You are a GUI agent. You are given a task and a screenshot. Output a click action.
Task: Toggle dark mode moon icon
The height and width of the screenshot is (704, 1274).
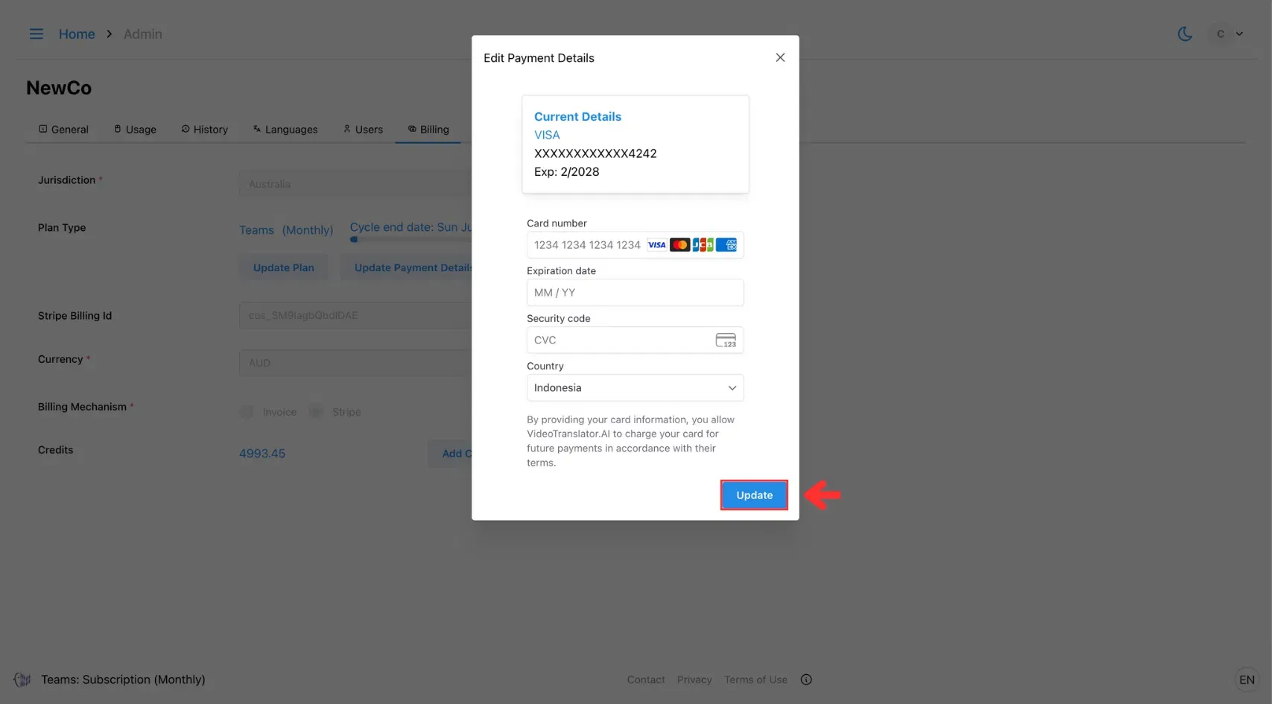(1185, 34)
